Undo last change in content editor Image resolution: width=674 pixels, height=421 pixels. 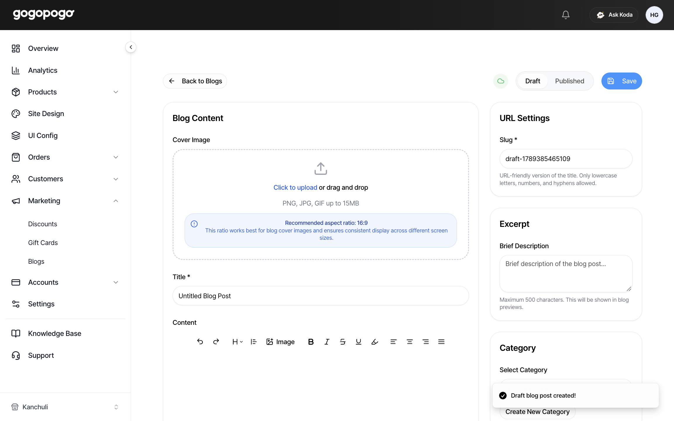pyautogui.click(x=200, y=342)
